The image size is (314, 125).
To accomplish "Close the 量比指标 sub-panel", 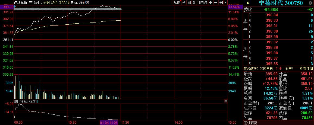I will (x=226, y=101).
